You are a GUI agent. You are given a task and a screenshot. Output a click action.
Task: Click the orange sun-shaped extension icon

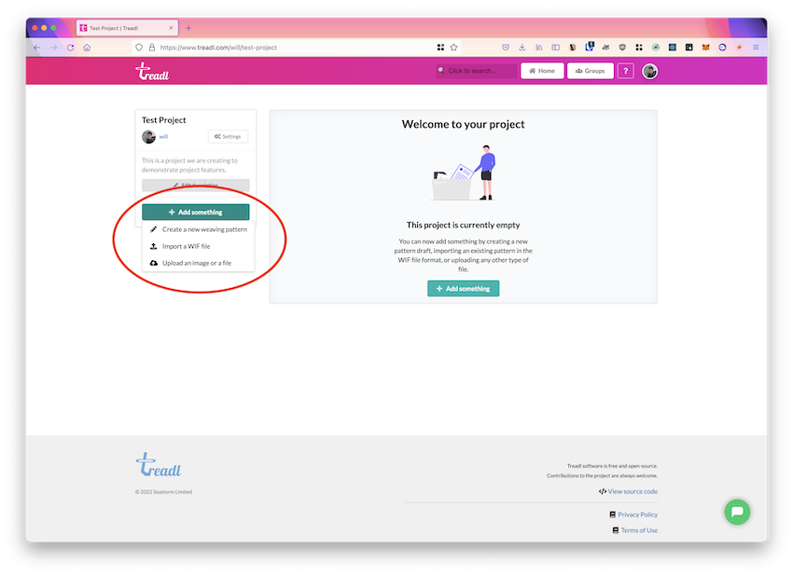[739, 48]
